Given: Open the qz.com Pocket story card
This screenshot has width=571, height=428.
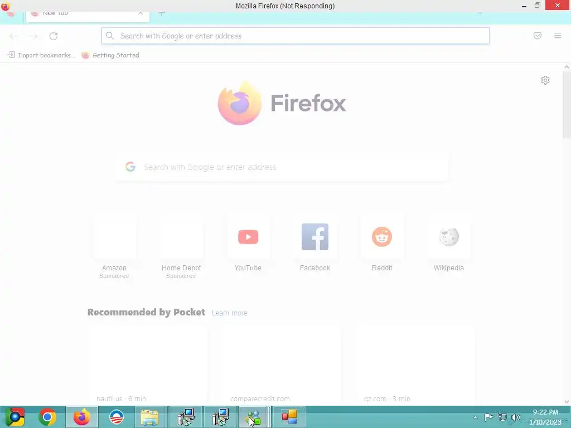Looking at the screenshot, I should 415,366.
